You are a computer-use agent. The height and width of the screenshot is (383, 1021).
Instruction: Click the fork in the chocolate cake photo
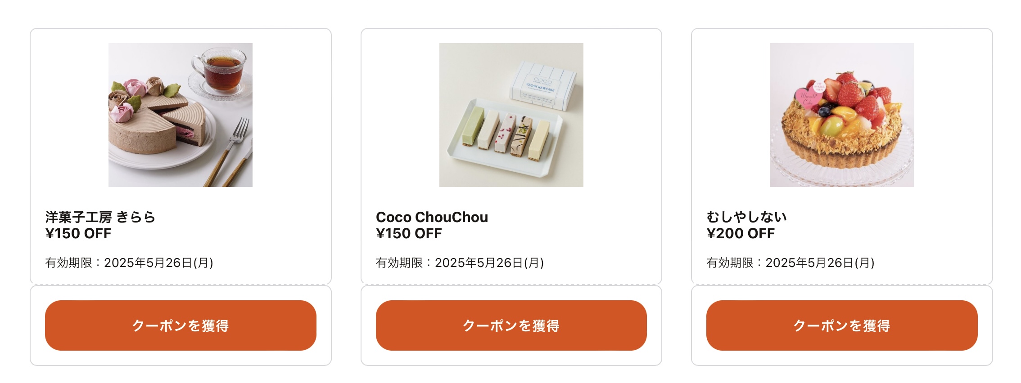[x=229, y=151]
